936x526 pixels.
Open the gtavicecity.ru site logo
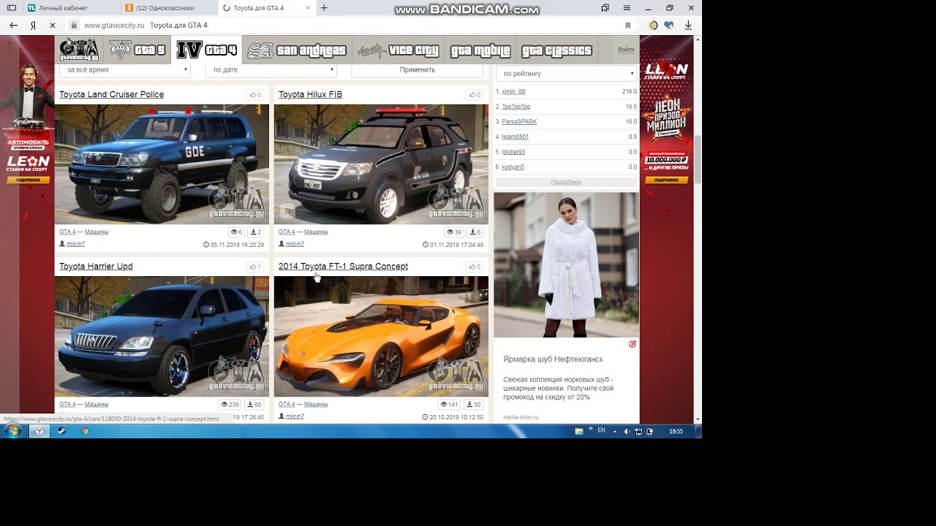(x=79, y=50)
